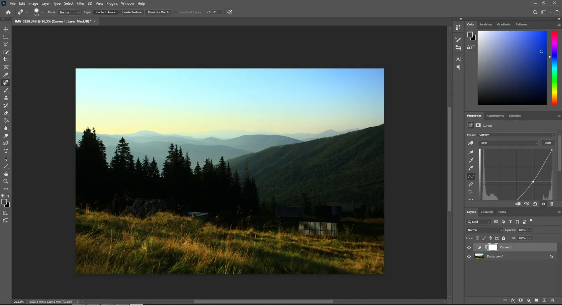The image size is (562, 305).
Task: Toggle Curves adjustment visibility in Properties
Action: [x=543, y=204]
